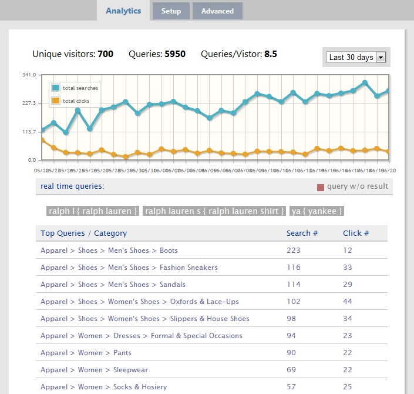Click the search count 90 for Pants
This screenshot has height=394, width=414.
pyautogui.click(x=291, y=352)
